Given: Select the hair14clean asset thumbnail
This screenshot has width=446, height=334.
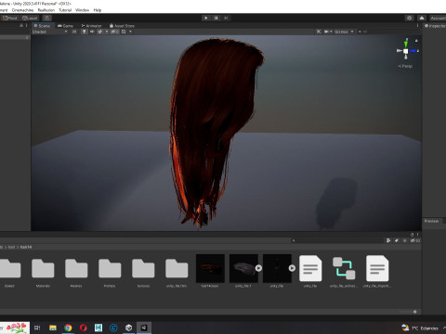Looking at the screenshot, I should pos(210,268).
